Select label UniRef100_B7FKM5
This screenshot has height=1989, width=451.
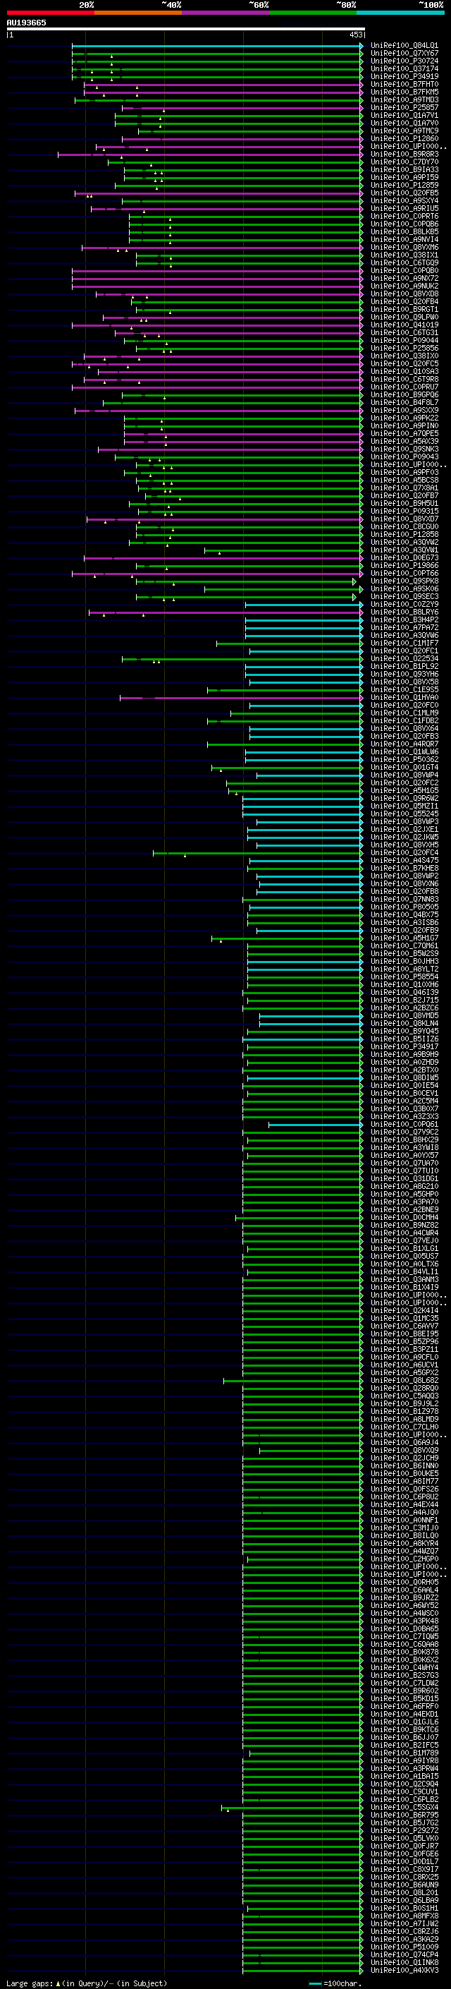(x=404, y=92)
